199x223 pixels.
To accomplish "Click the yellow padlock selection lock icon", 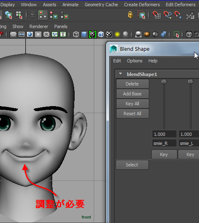I will [130, 14].
